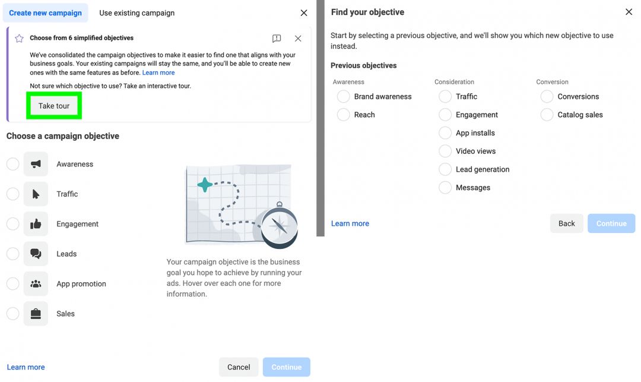Viewport: 641px width, 382px height.
Task: Click the feedback icon in the banner
Action: (x=277, y=39)
